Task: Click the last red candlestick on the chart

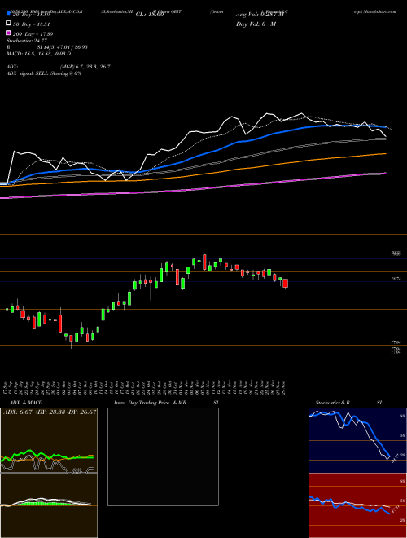Action: 285,284
